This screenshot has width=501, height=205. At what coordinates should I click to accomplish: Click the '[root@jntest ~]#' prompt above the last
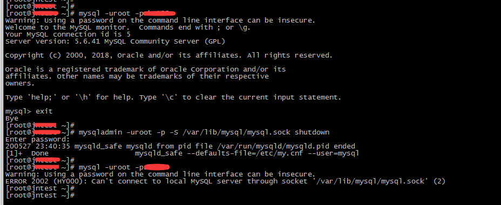40,188
